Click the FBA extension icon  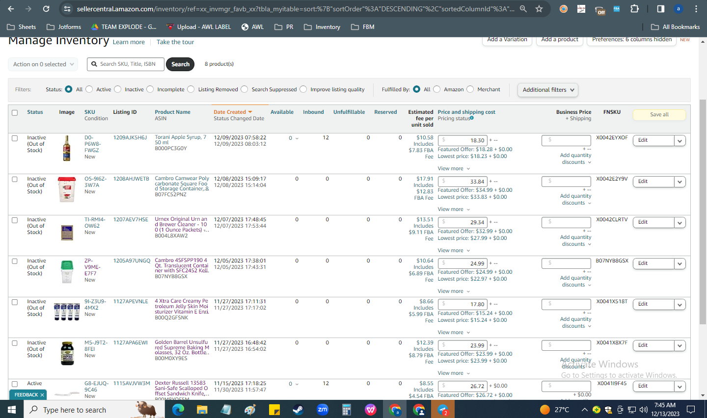click(x=617, y=9)
